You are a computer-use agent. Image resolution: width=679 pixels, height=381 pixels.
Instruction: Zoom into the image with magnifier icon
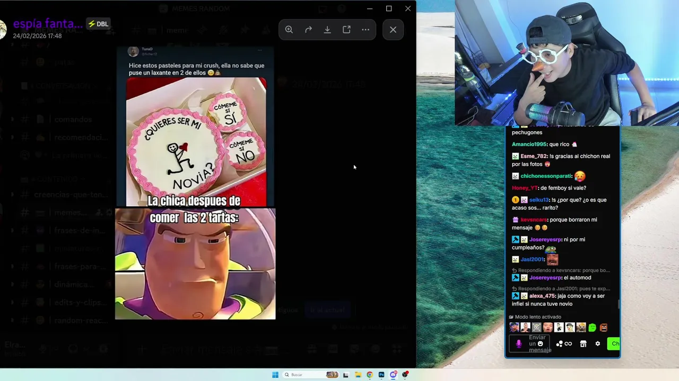[289, 30]
